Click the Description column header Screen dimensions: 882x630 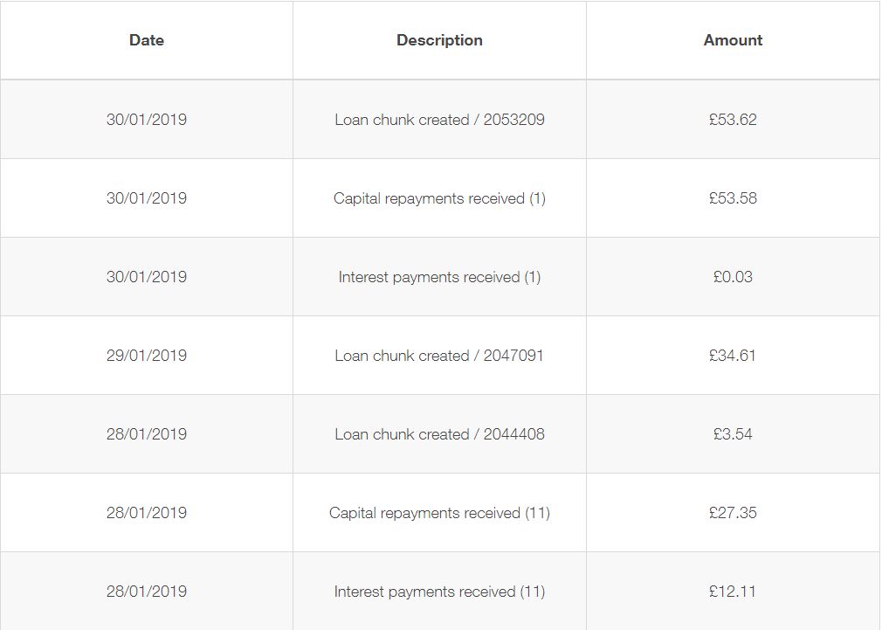click(439, 40)
